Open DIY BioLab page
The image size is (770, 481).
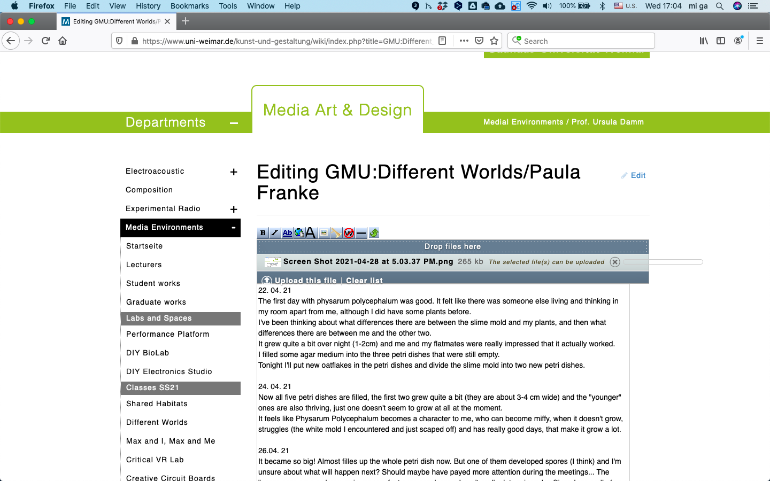[x=148, y=353]
